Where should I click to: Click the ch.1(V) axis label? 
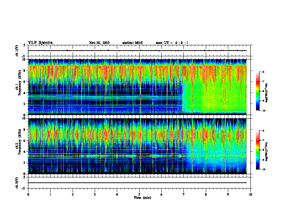click(17, 51)
